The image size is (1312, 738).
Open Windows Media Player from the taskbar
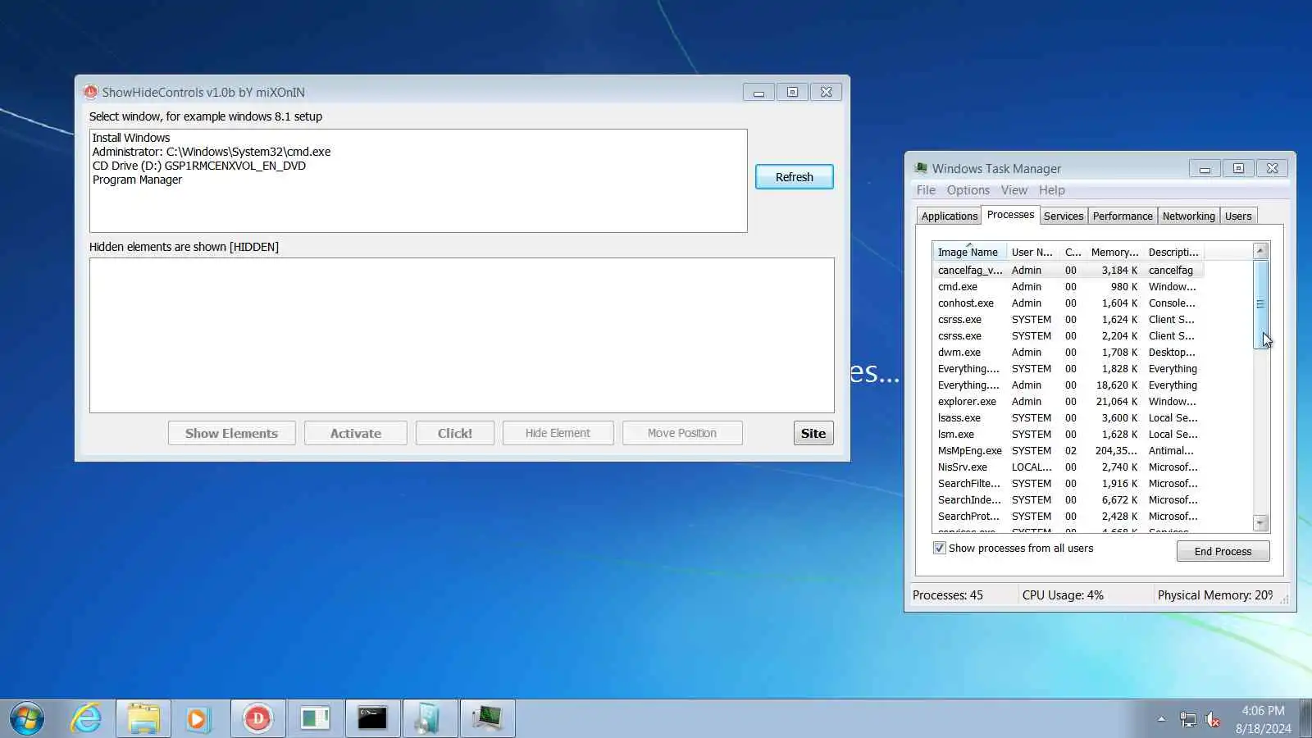tap(198, 719)
